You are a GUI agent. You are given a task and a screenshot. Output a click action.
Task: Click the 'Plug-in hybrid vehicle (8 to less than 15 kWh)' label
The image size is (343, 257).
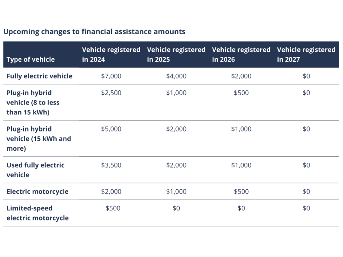(x=33, y=102)
